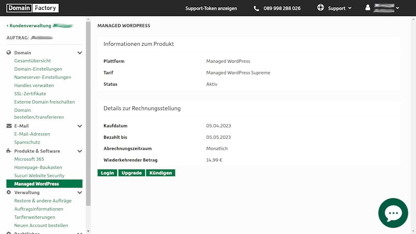Click the Produkte & Software heading

tap(37, 151)
